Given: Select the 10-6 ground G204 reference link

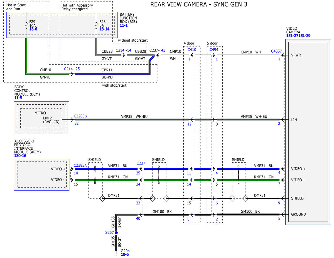Looking at the screenshot, I should point(125,254).
